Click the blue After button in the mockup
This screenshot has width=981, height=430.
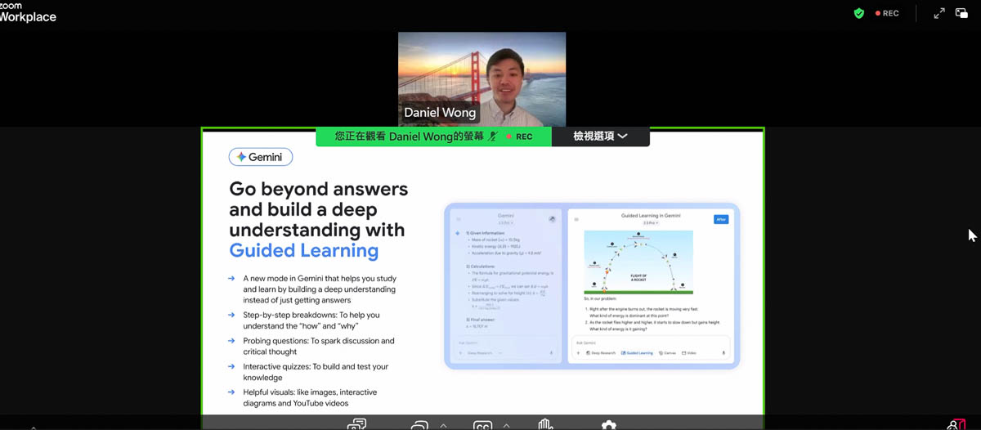721,219
